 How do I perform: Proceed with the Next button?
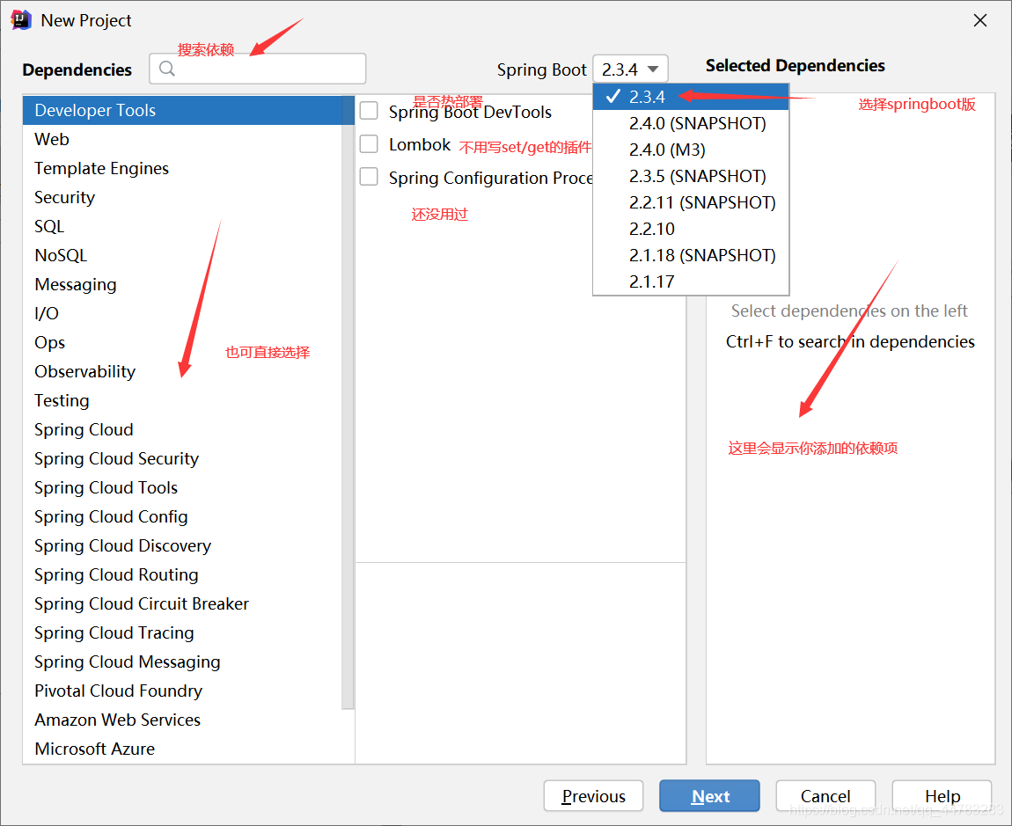coord(709,796)
